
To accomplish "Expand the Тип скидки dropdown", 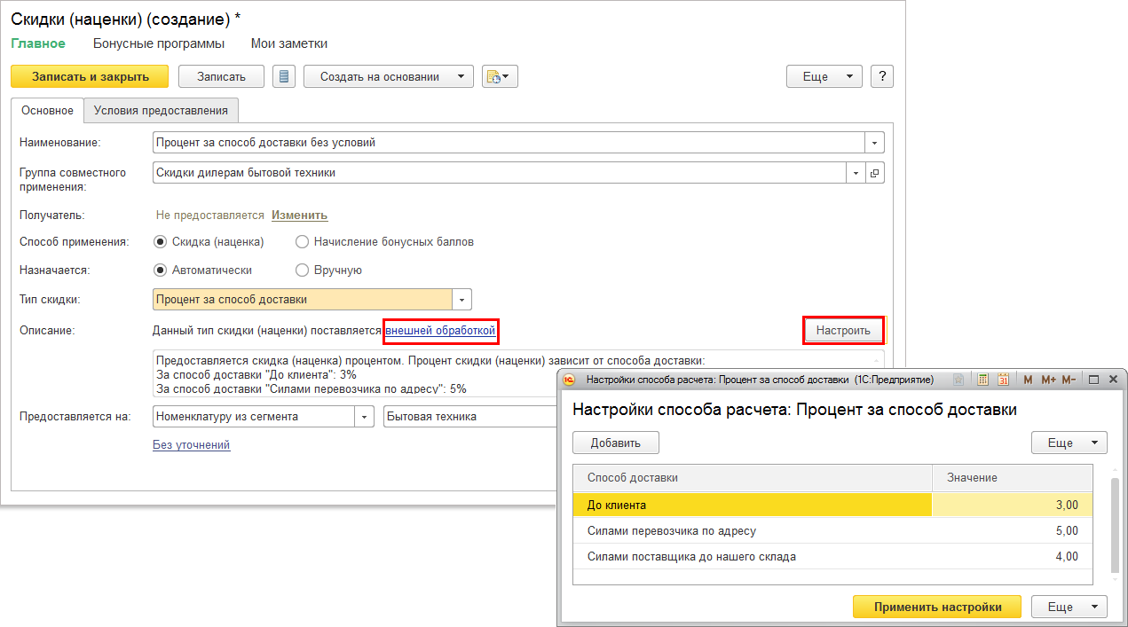I will (461, 300).
